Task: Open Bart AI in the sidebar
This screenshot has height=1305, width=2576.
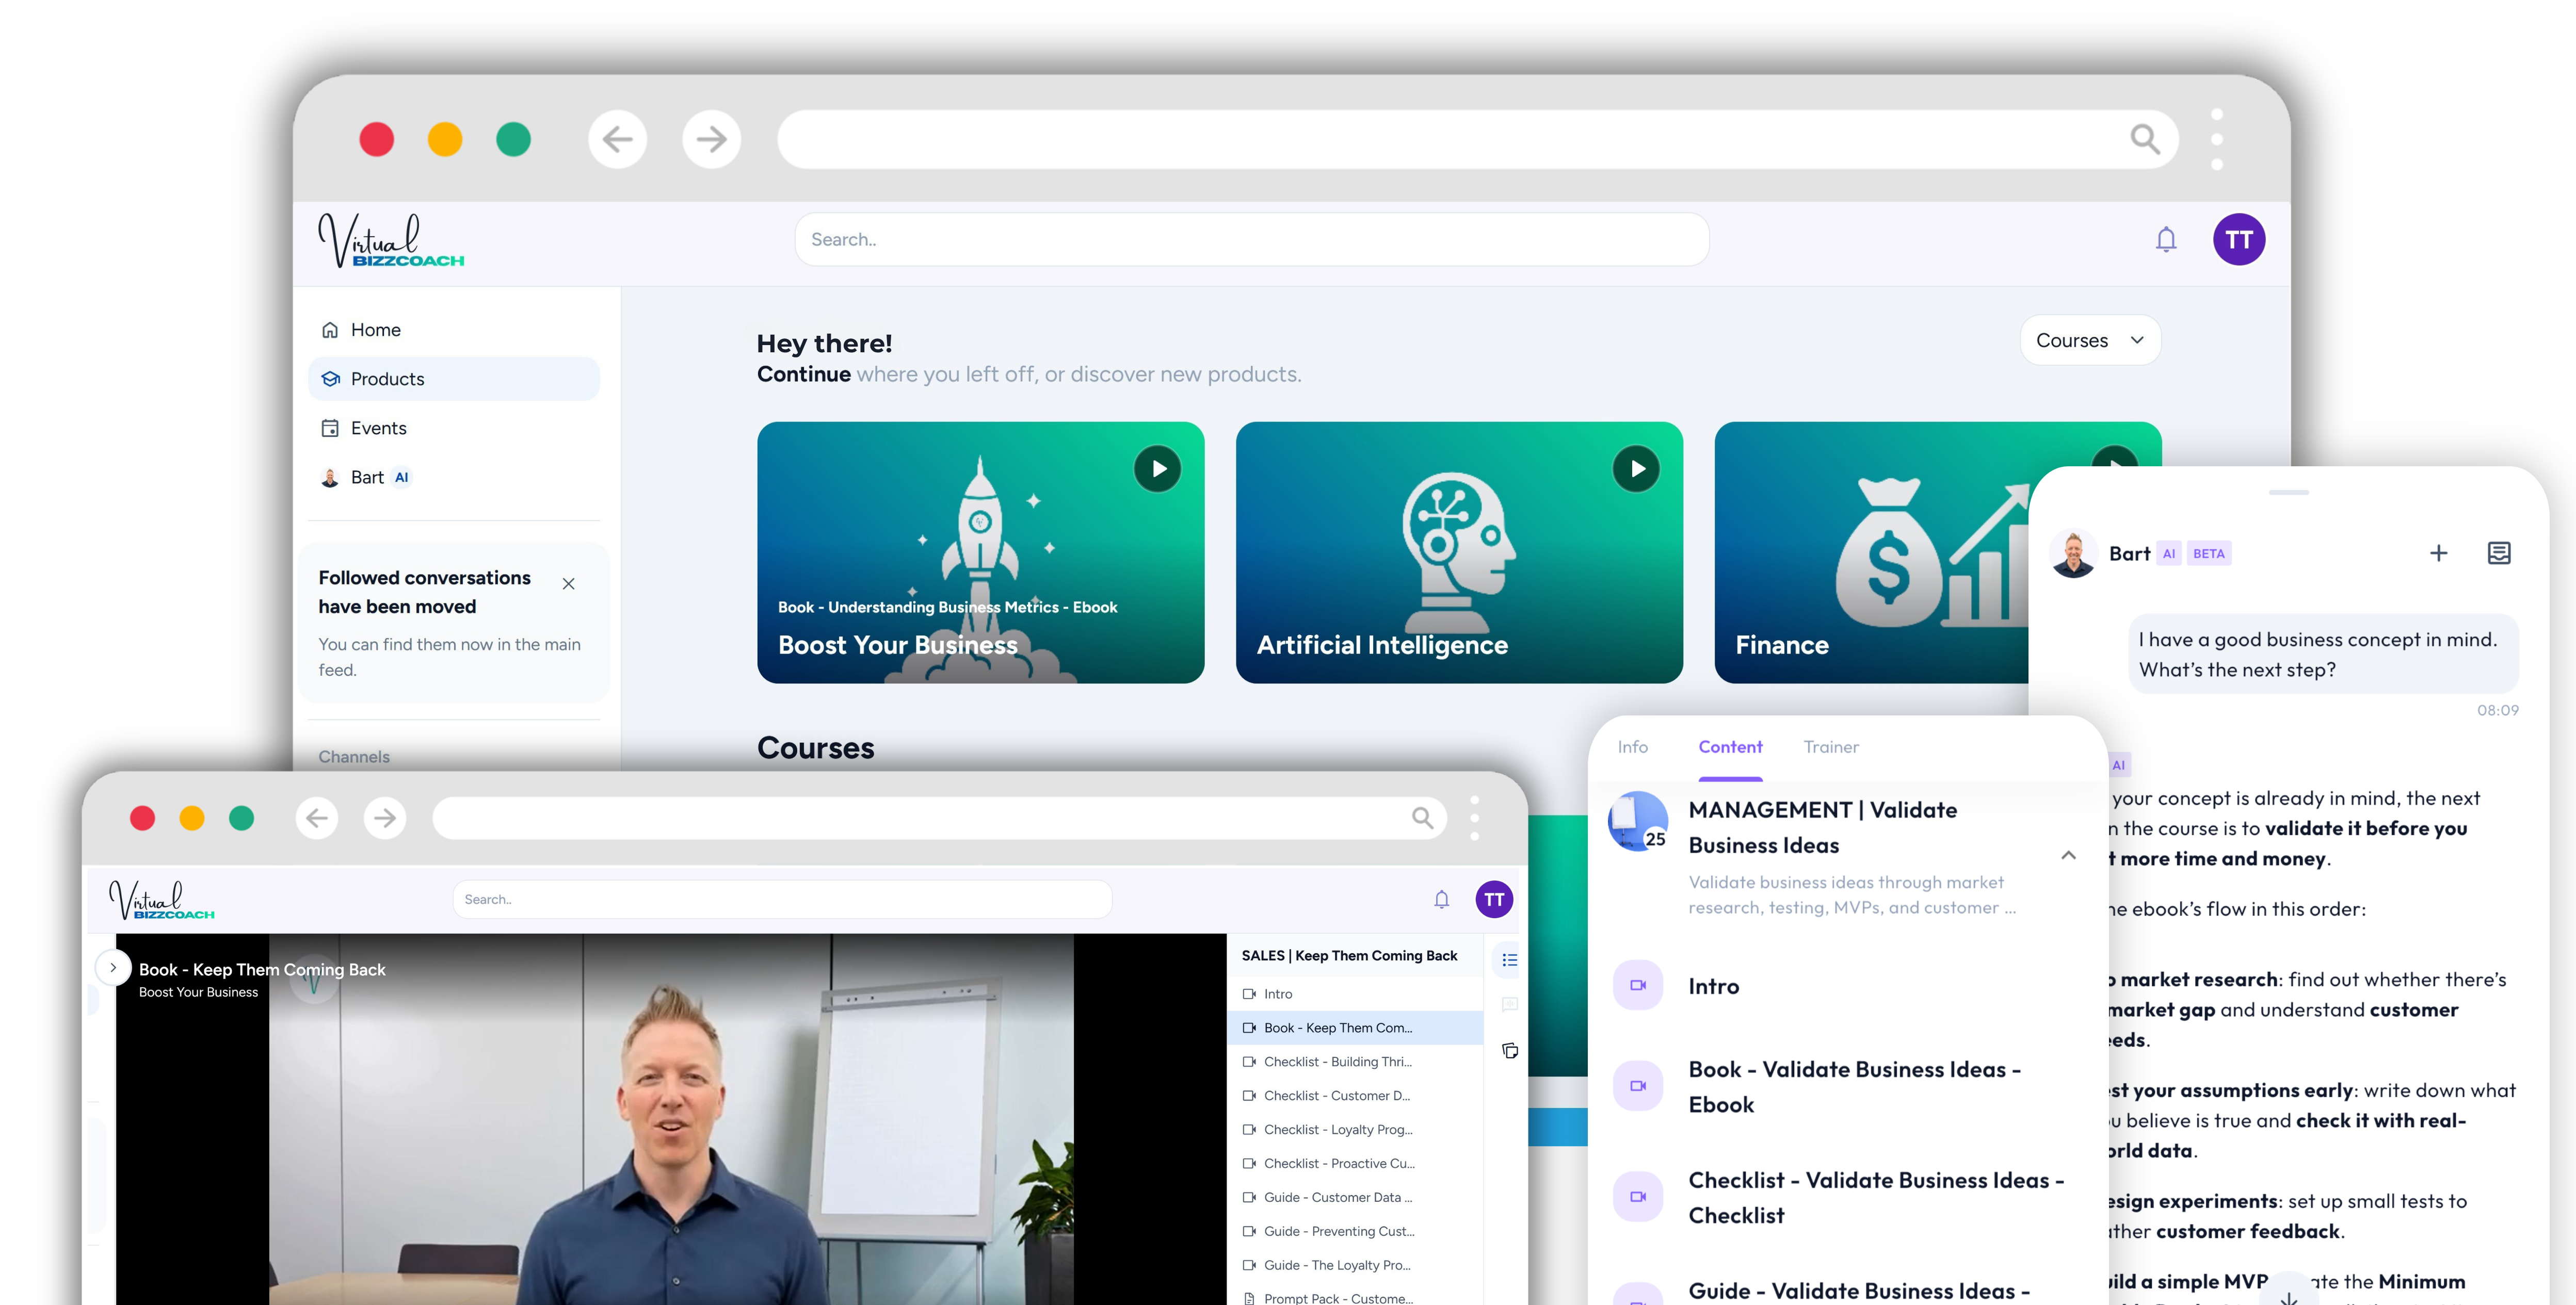Action: click(454, 478)
